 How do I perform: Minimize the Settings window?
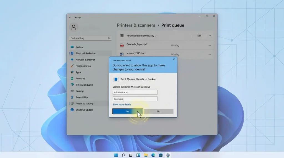click(199, 16)
